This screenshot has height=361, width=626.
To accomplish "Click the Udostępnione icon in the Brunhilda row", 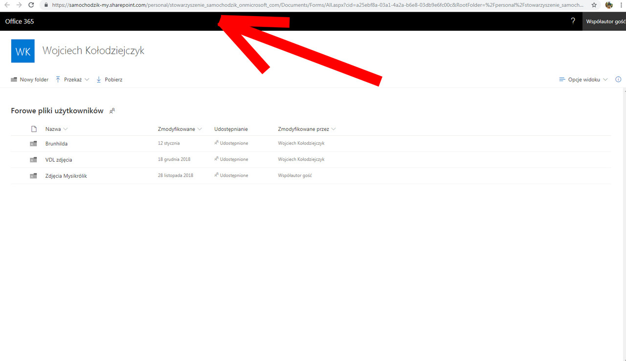I will pyautogui.click(x=215, y=143).
